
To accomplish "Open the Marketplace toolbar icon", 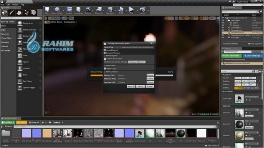I will coord(78,10).
